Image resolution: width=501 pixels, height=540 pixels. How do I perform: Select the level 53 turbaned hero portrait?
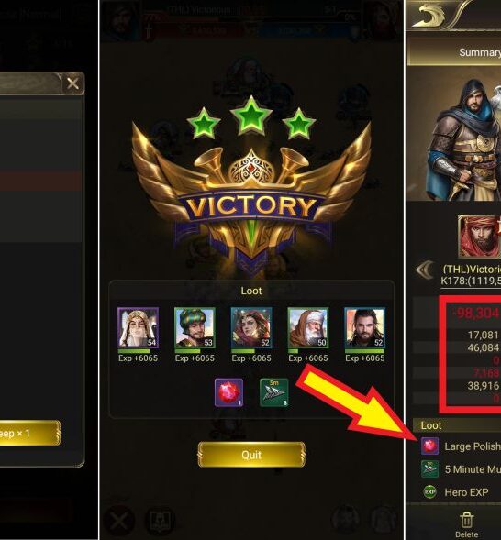pos(195,327)
